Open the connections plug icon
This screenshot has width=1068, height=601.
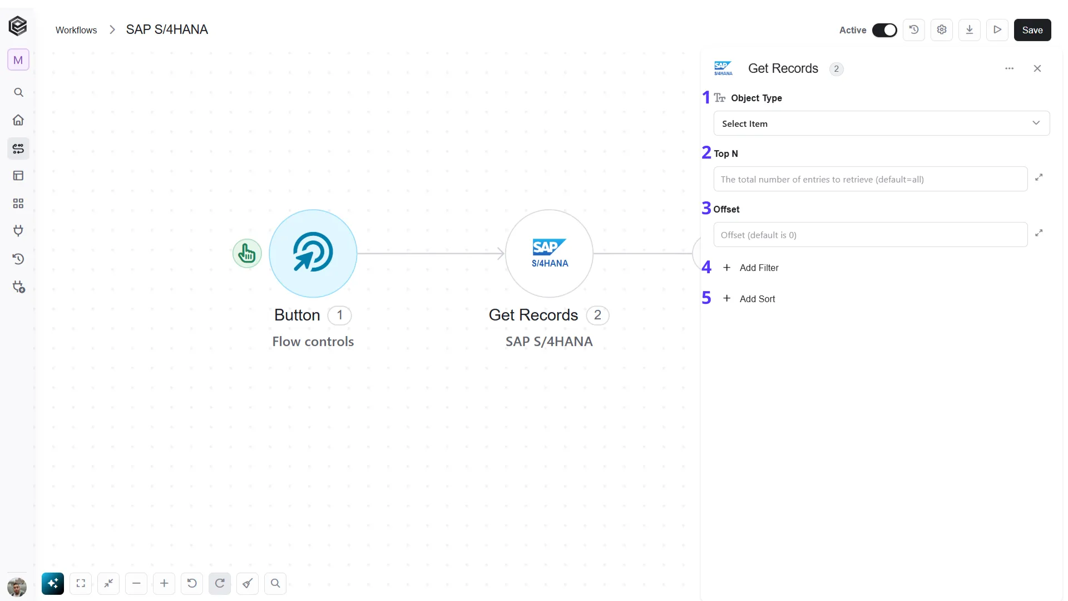coord(18,231)
